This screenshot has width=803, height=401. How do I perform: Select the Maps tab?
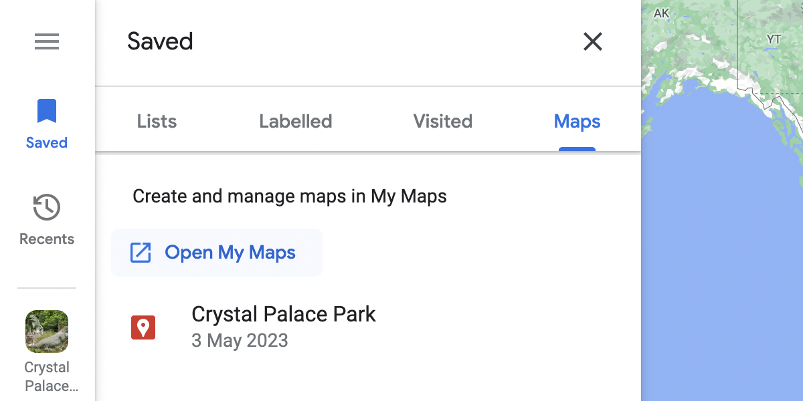point(577,121)
